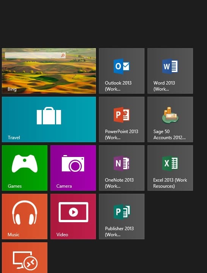Click the Bing landscape tile
This screenshot has height=273, width=207.
pos(49,71)
